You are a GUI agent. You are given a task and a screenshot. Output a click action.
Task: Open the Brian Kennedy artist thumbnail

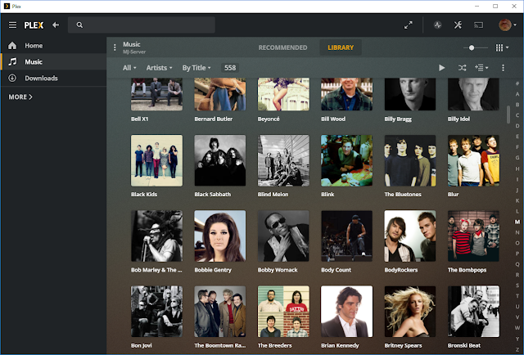tap(346, 312)
